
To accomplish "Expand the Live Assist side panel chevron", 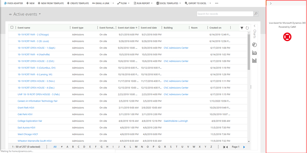I will [x=271, y=3].
